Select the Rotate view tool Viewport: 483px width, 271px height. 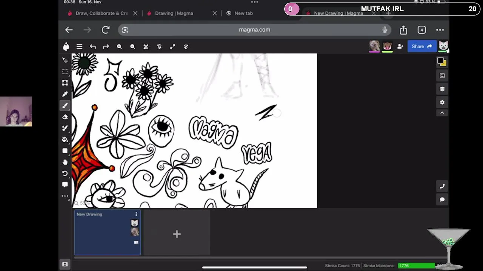click(x=65, y=174)
